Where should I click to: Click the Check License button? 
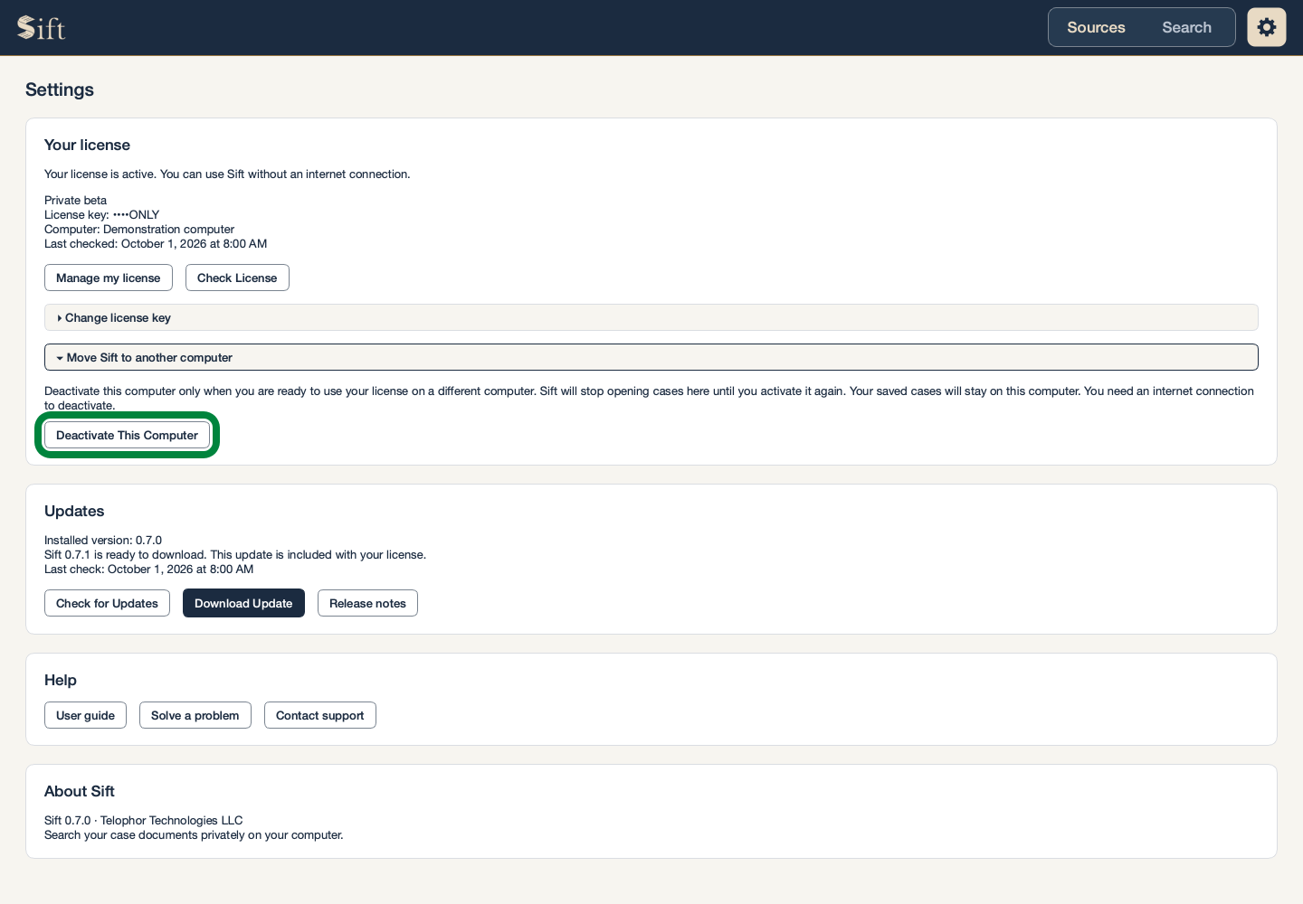point(237,278)
